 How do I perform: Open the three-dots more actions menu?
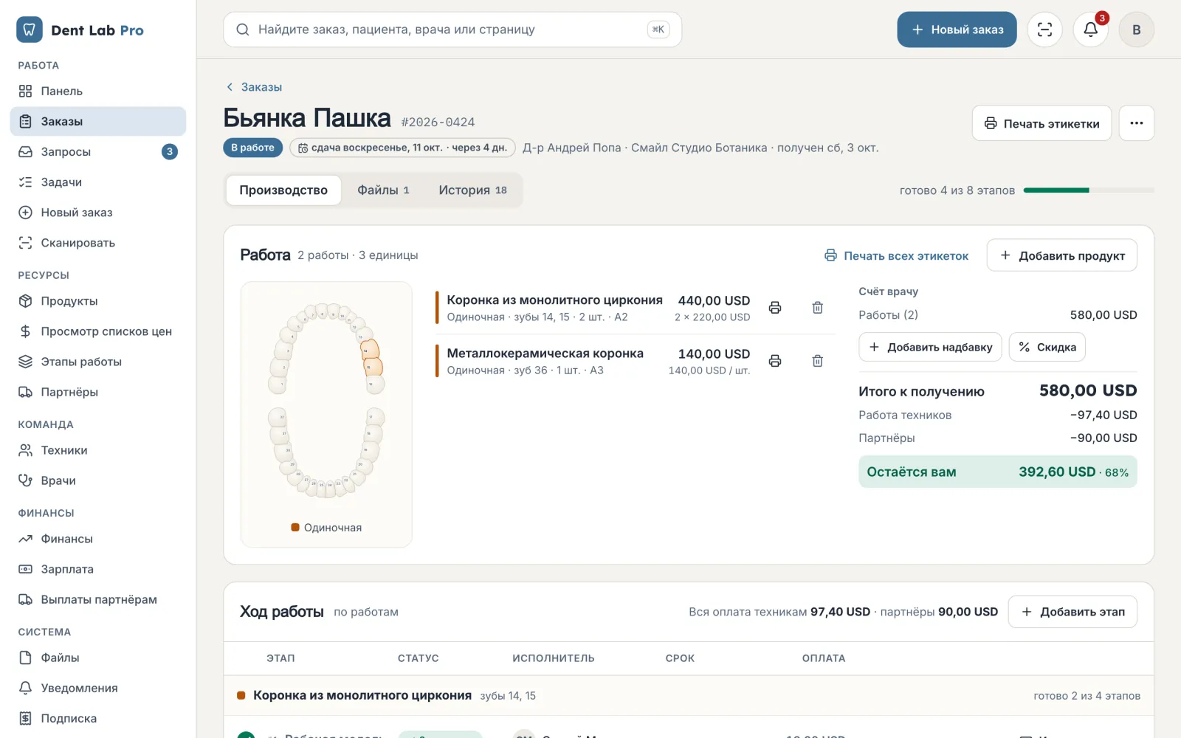(1137, 123)
